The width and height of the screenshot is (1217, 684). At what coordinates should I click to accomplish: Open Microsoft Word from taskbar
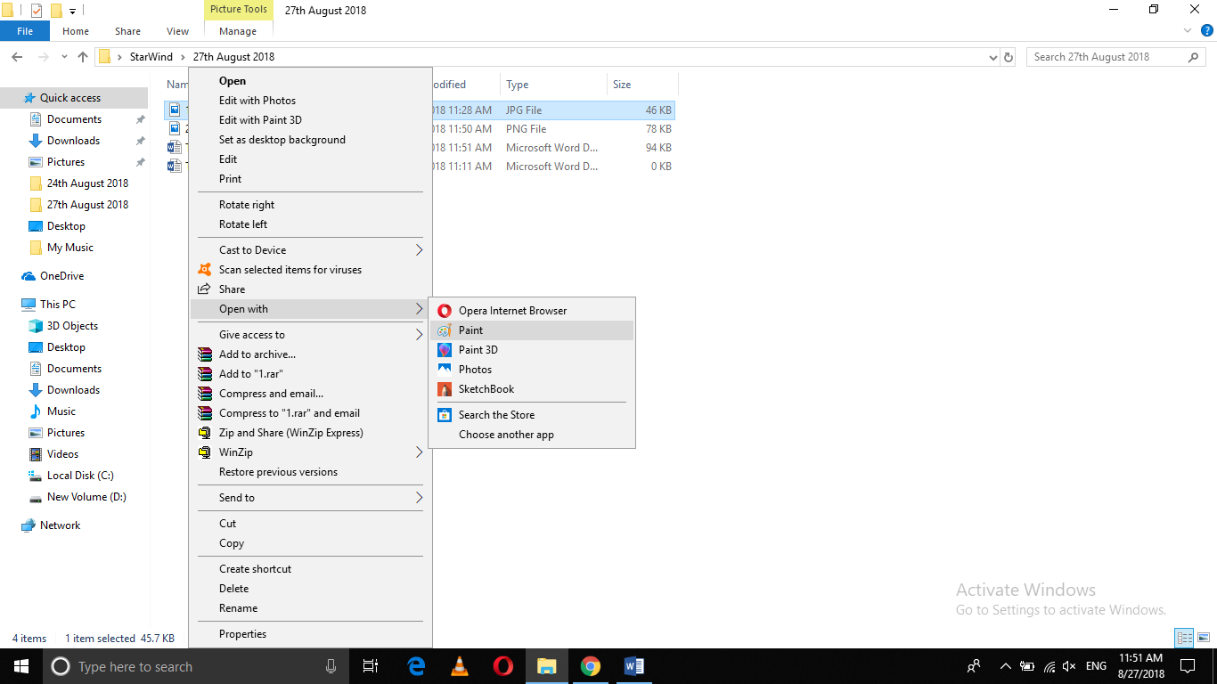tap(633, 666)
